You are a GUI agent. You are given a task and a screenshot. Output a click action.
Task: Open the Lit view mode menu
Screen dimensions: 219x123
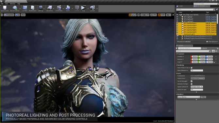coord(17,15)
